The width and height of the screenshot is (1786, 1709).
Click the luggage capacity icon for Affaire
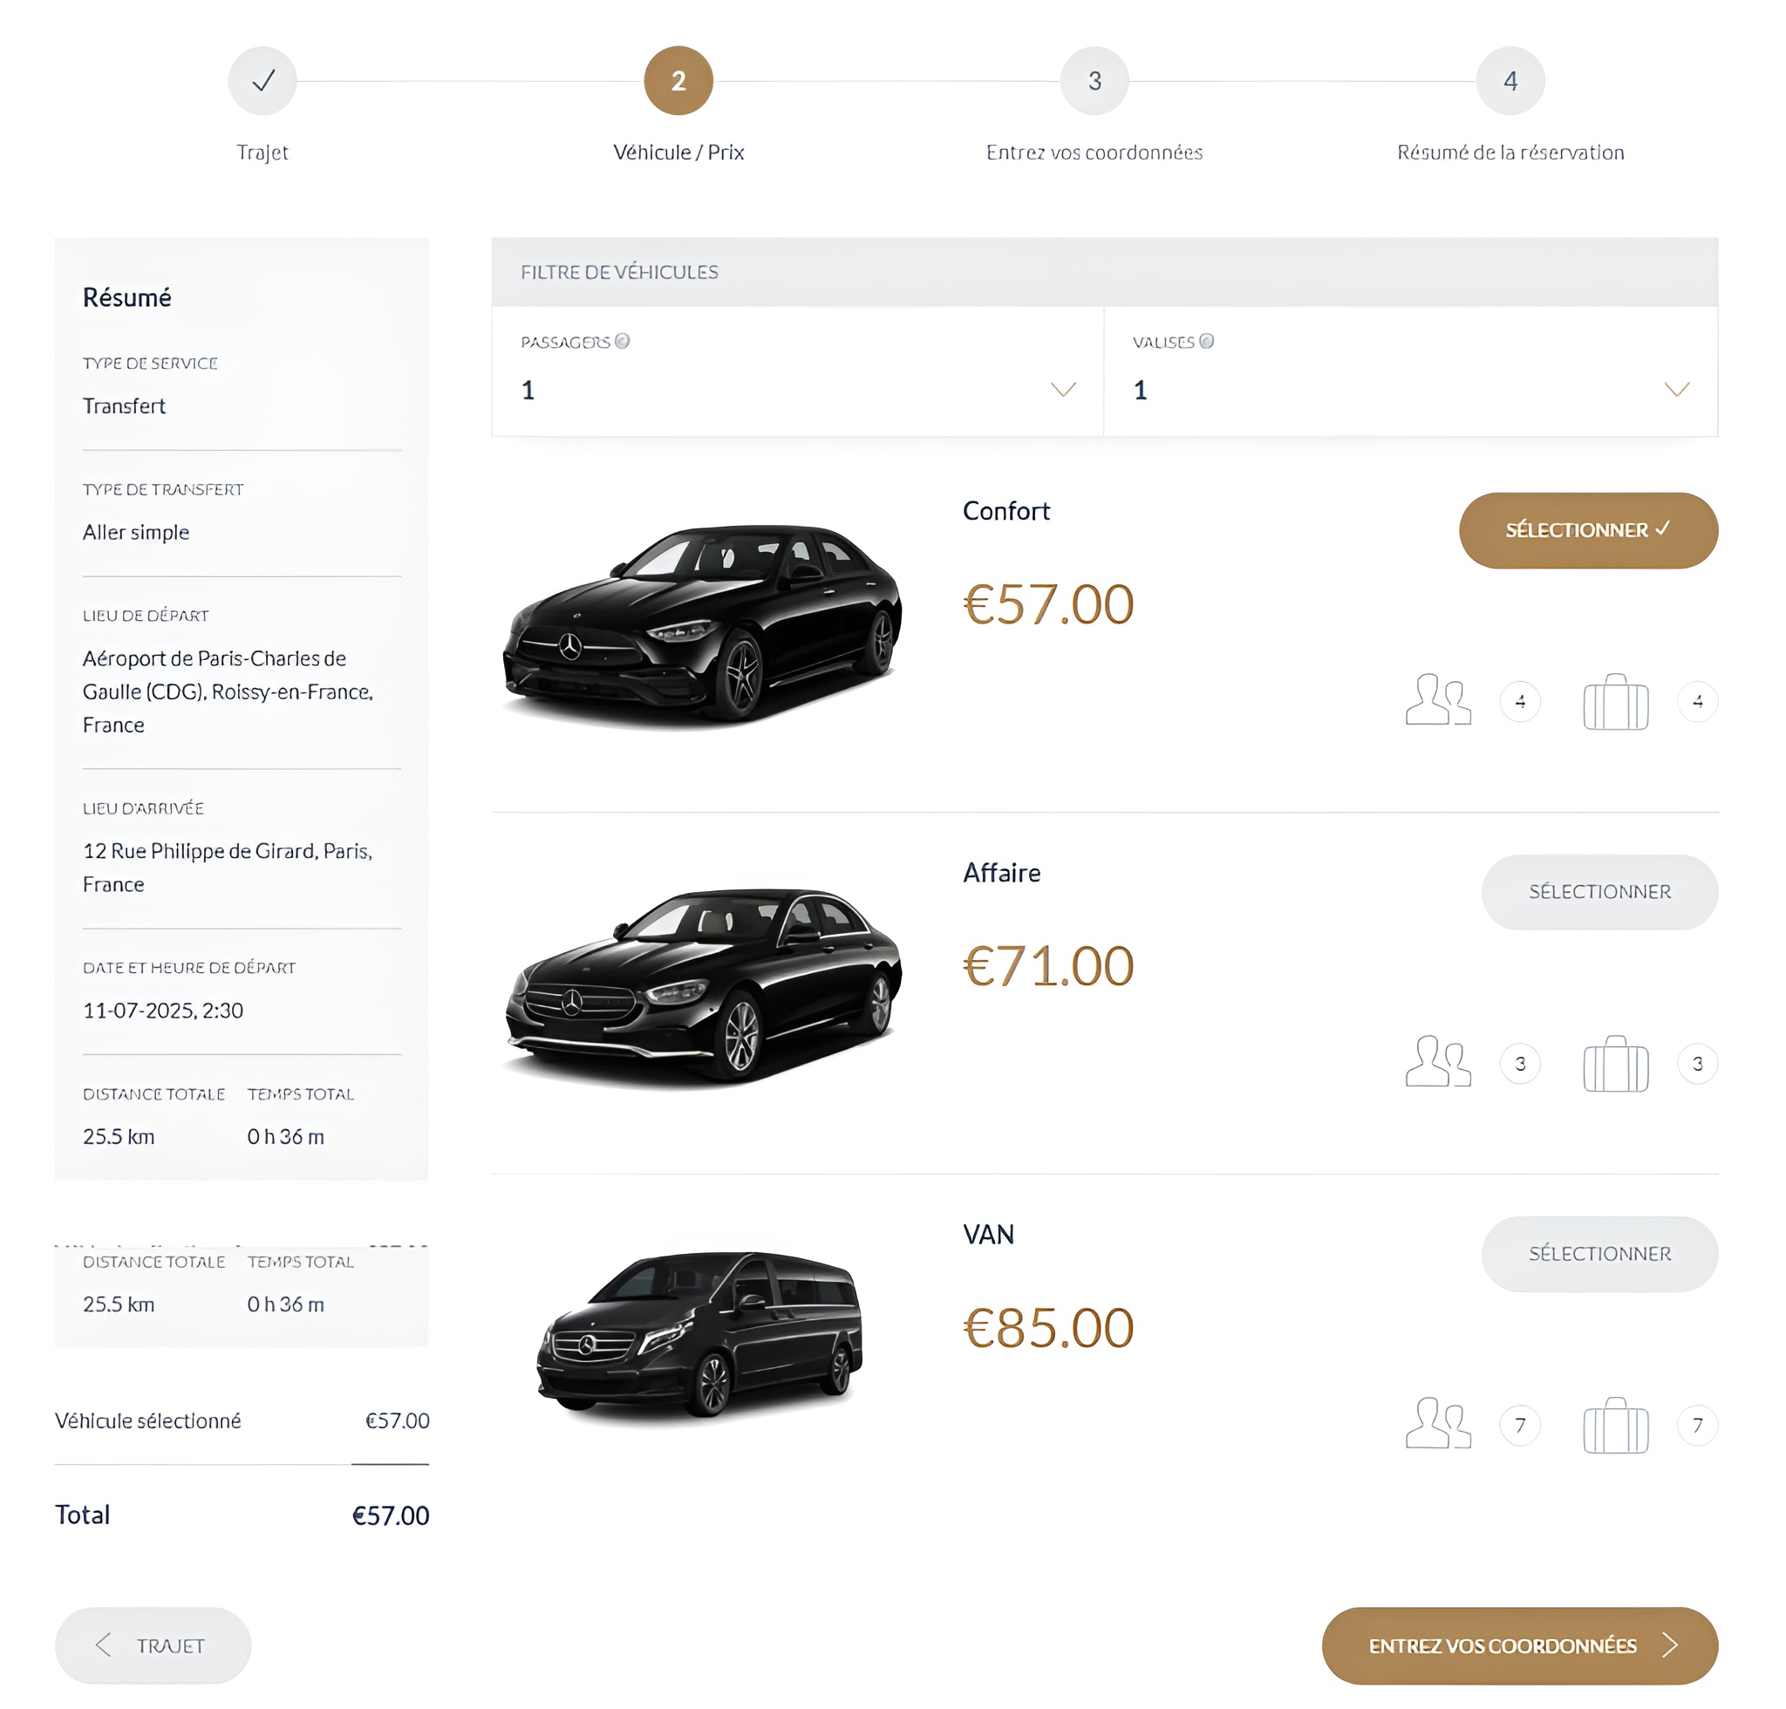click(x=1615, y=1063)
